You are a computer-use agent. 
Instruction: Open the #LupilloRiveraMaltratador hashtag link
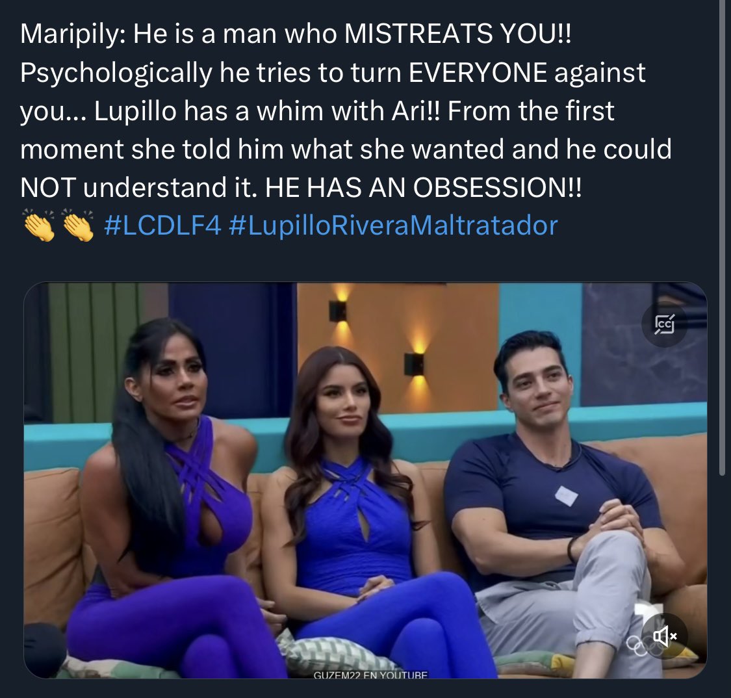394,226
